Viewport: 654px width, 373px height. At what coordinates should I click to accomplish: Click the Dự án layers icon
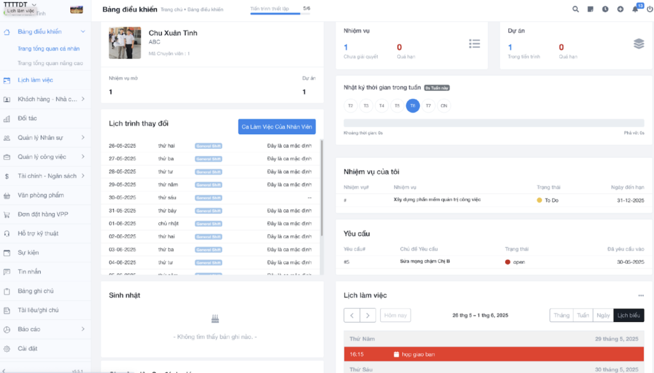(639, 43)
